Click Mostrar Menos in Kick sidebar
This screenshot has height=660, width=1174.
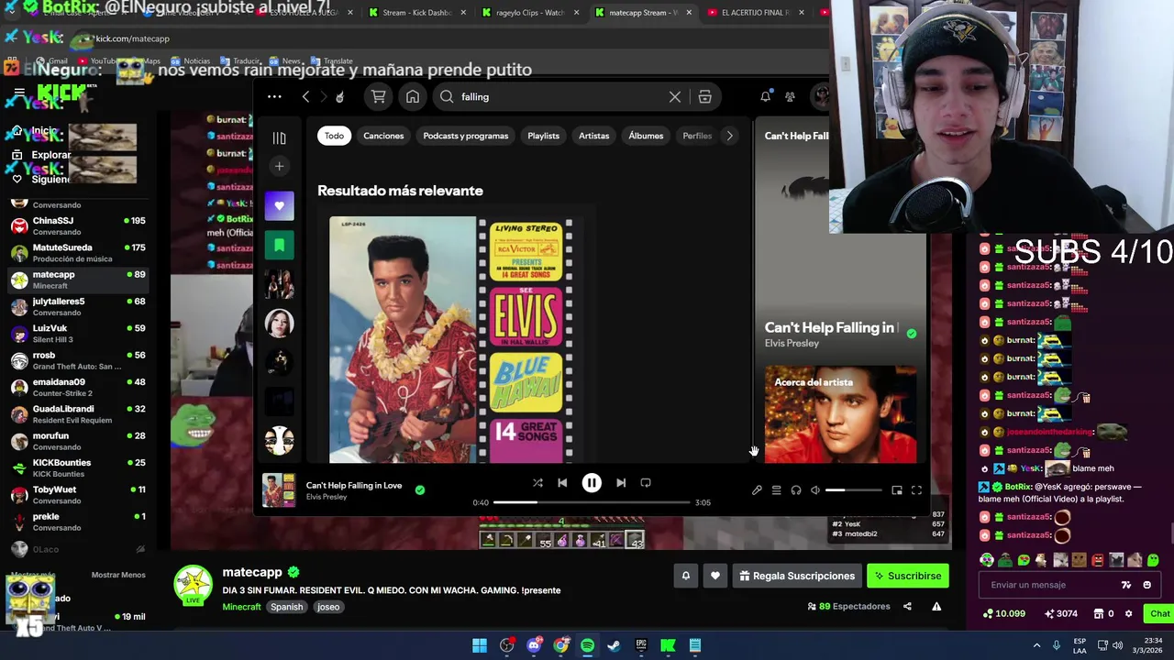pos(118,575)
